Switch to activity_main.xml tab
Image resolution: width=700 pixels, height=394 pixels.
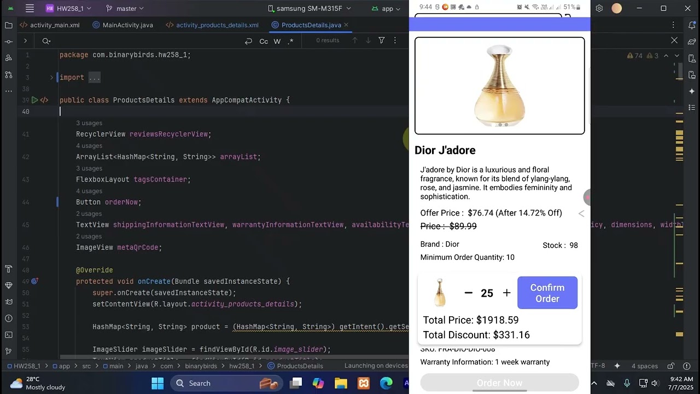50,25
